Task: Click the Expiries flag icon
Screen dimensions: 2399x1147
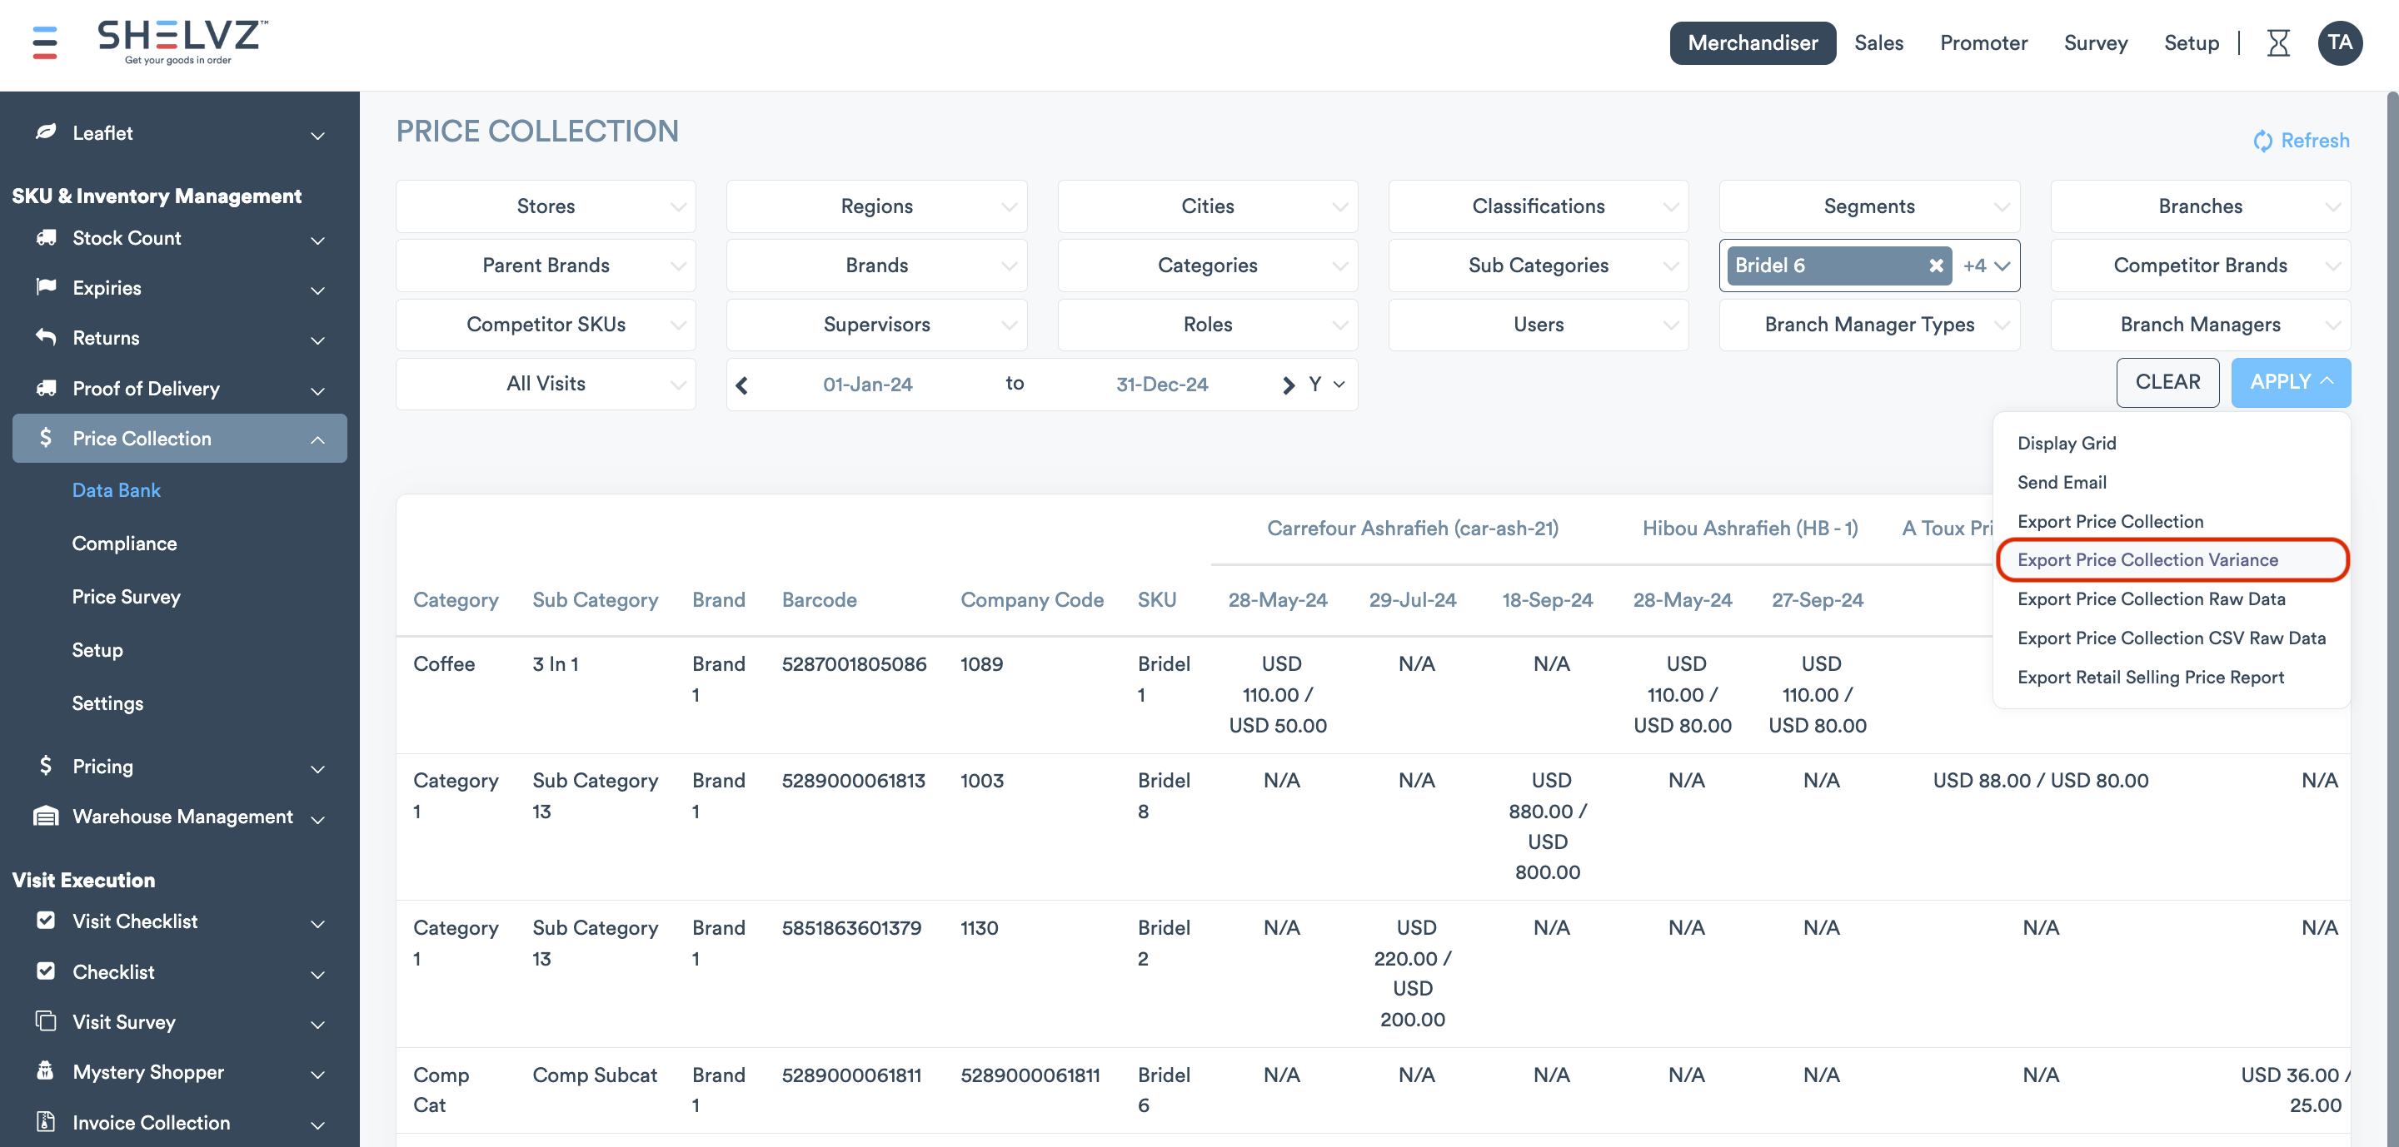Action: [46, 286]
